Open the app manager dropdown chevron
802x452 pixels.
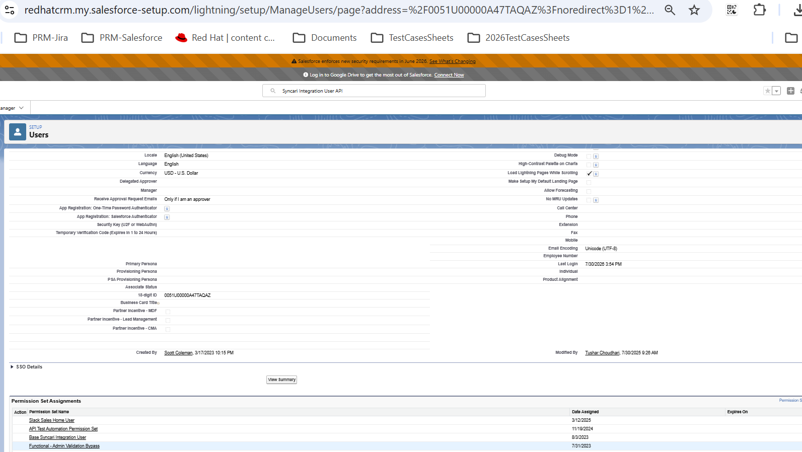click(21, 108)
